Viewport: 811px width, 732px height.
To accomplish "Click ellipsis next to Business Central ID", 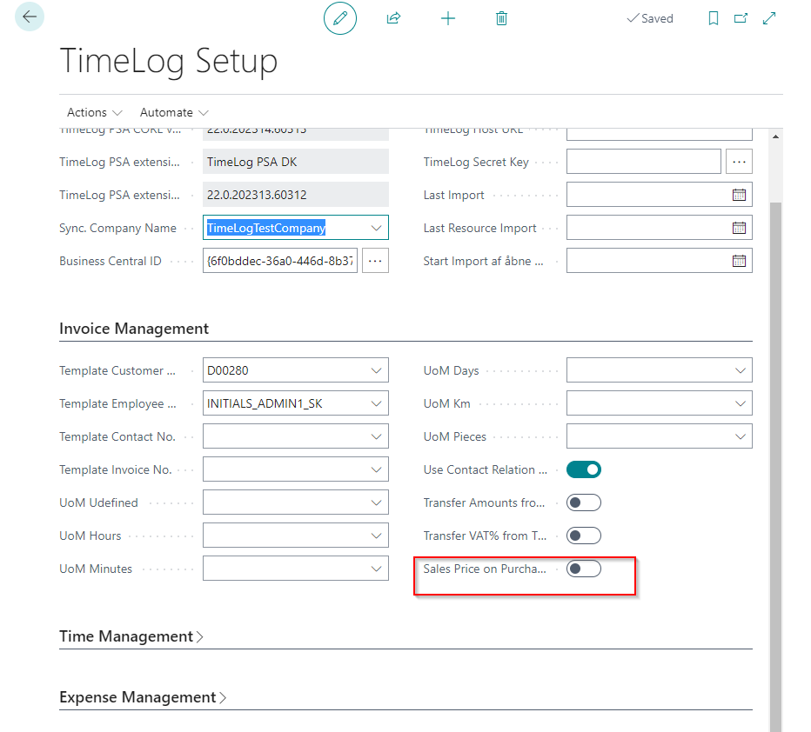I will (x=375, y=261).
